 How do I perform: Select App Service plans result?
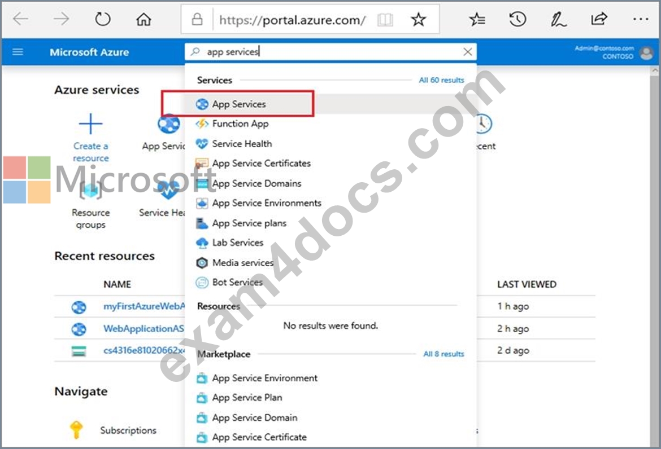249,223
